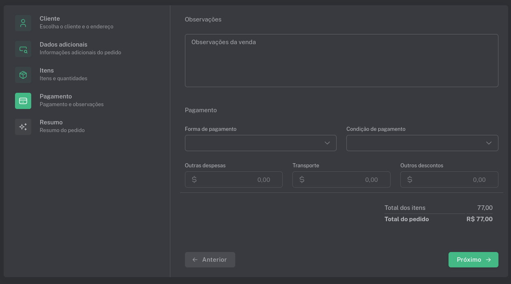Click the Dados adicionais search icon
The image size is (511, 284).
pos(23,49)
